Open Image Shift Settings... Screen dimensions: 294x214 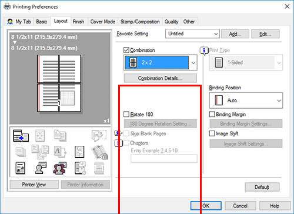[246, 143]
